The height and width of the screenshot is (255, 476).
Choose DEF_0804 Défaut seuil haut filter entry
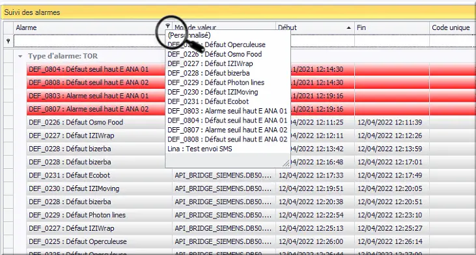[227, 121]
